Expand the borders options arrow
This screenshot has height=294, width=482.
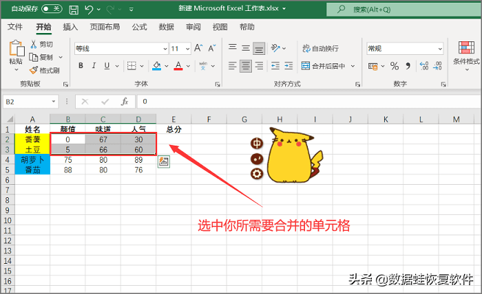point(142,66)
